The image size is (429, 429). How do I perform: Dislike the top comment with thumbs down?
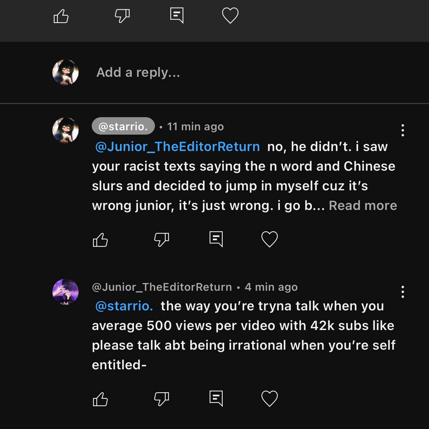(122, 16)
